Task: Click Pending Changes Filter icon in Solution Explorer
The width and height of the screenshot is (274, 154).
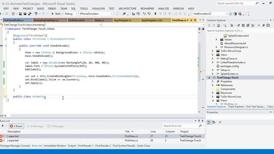Action: 232,26
